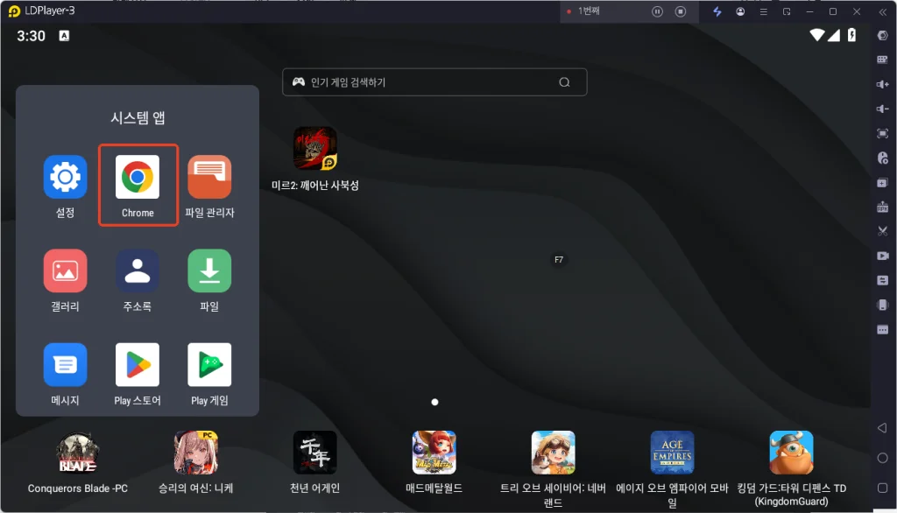Launch 승리의 여신: 니케 game
897x513 pixels.
pyautogui.click(x=196, y=453)
